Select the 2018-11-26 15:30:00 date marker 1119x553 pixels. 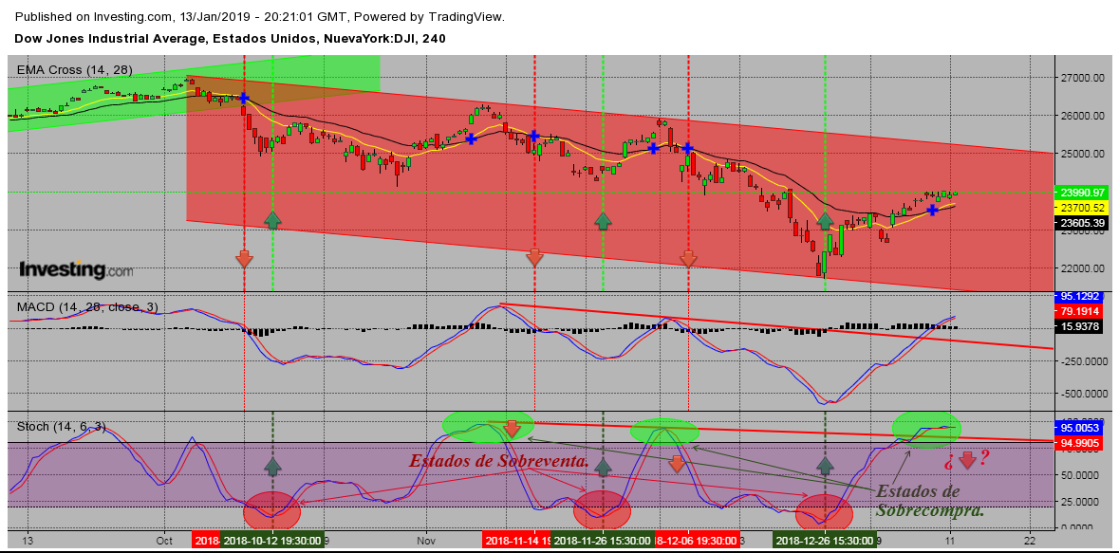pos(603,541)
